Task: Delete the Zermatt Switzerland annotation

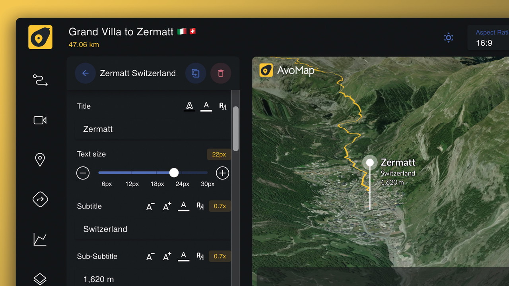Action: tap(221, 73)
